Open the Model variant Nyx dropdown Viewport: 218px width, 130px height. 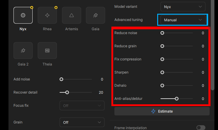pos(183,7)
